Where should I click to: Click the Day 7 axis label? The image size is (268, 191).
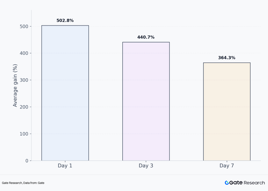click(x=227, y=166)
